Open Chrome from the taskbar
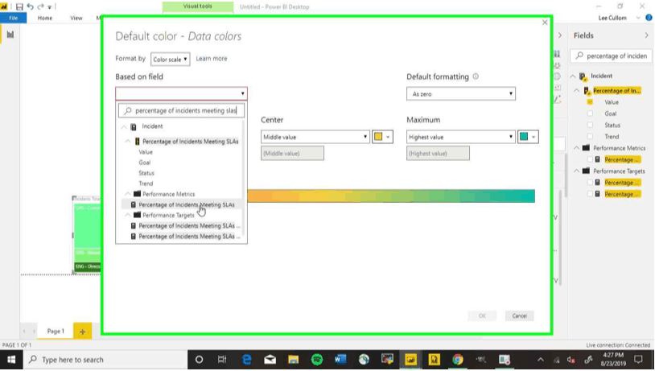The image size is (655, 371). pos(457,359)
